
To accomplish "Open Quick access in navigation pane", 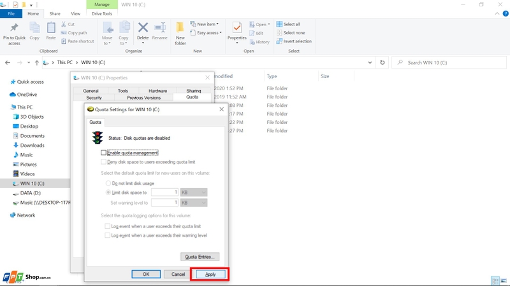I will click(x=27, y=82).
